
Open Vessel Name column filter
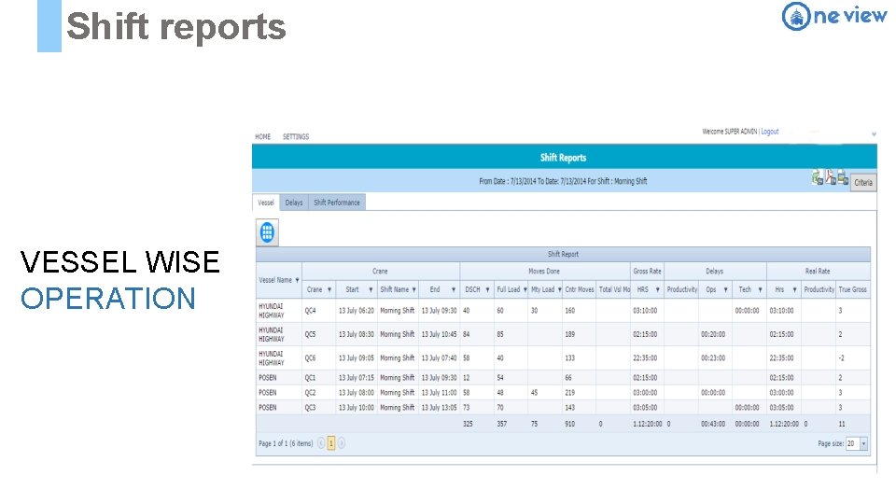point(297,281)
